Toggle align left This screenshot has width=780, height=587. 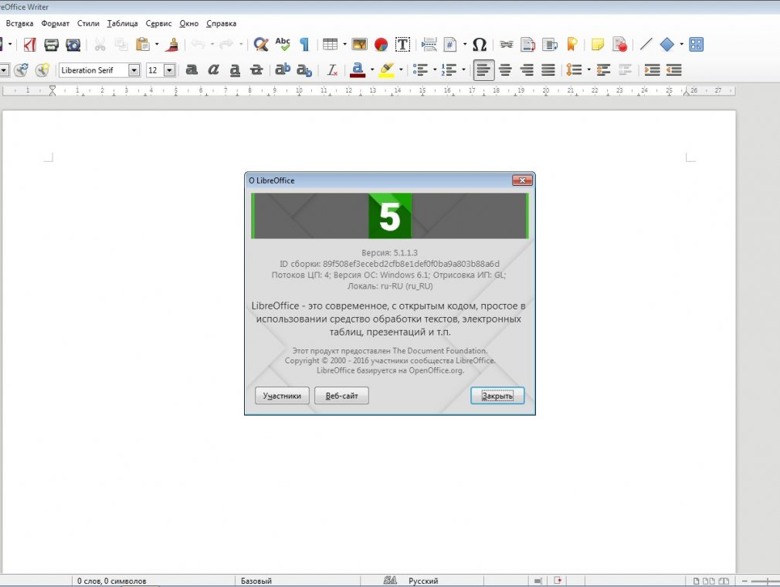click(x=483, y=70)
